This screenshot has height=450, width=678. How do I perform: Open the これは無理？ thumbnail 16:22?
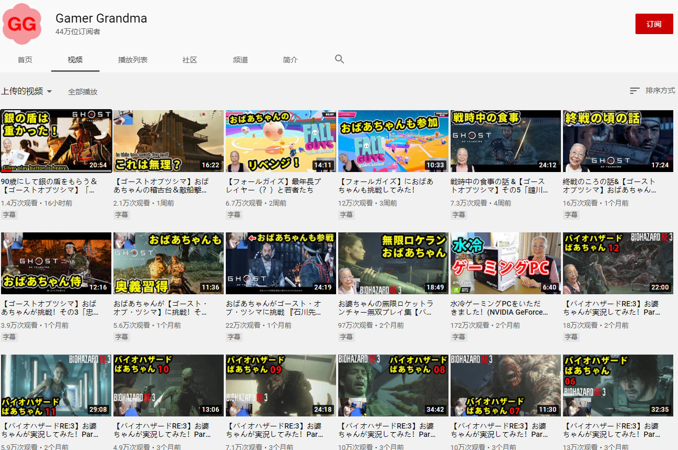click(x=169, y=141)
